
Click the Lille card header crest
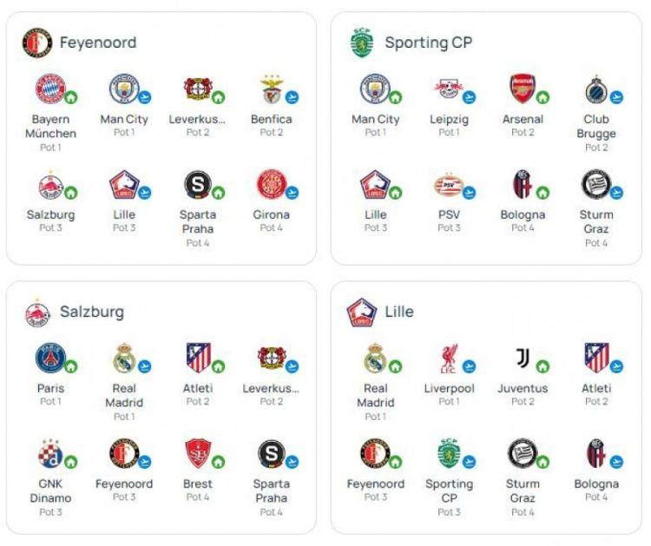361,312
